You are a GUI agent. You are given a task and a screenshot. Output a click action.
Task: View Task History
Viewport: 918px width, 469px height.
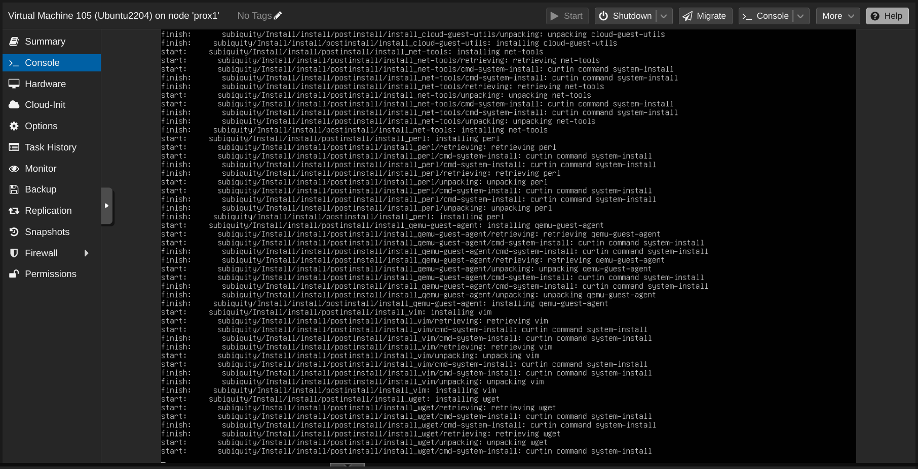[52, 147]
